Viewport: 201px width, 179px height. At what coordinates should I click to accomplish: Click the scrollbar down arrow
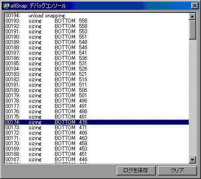tap(193, 160)
